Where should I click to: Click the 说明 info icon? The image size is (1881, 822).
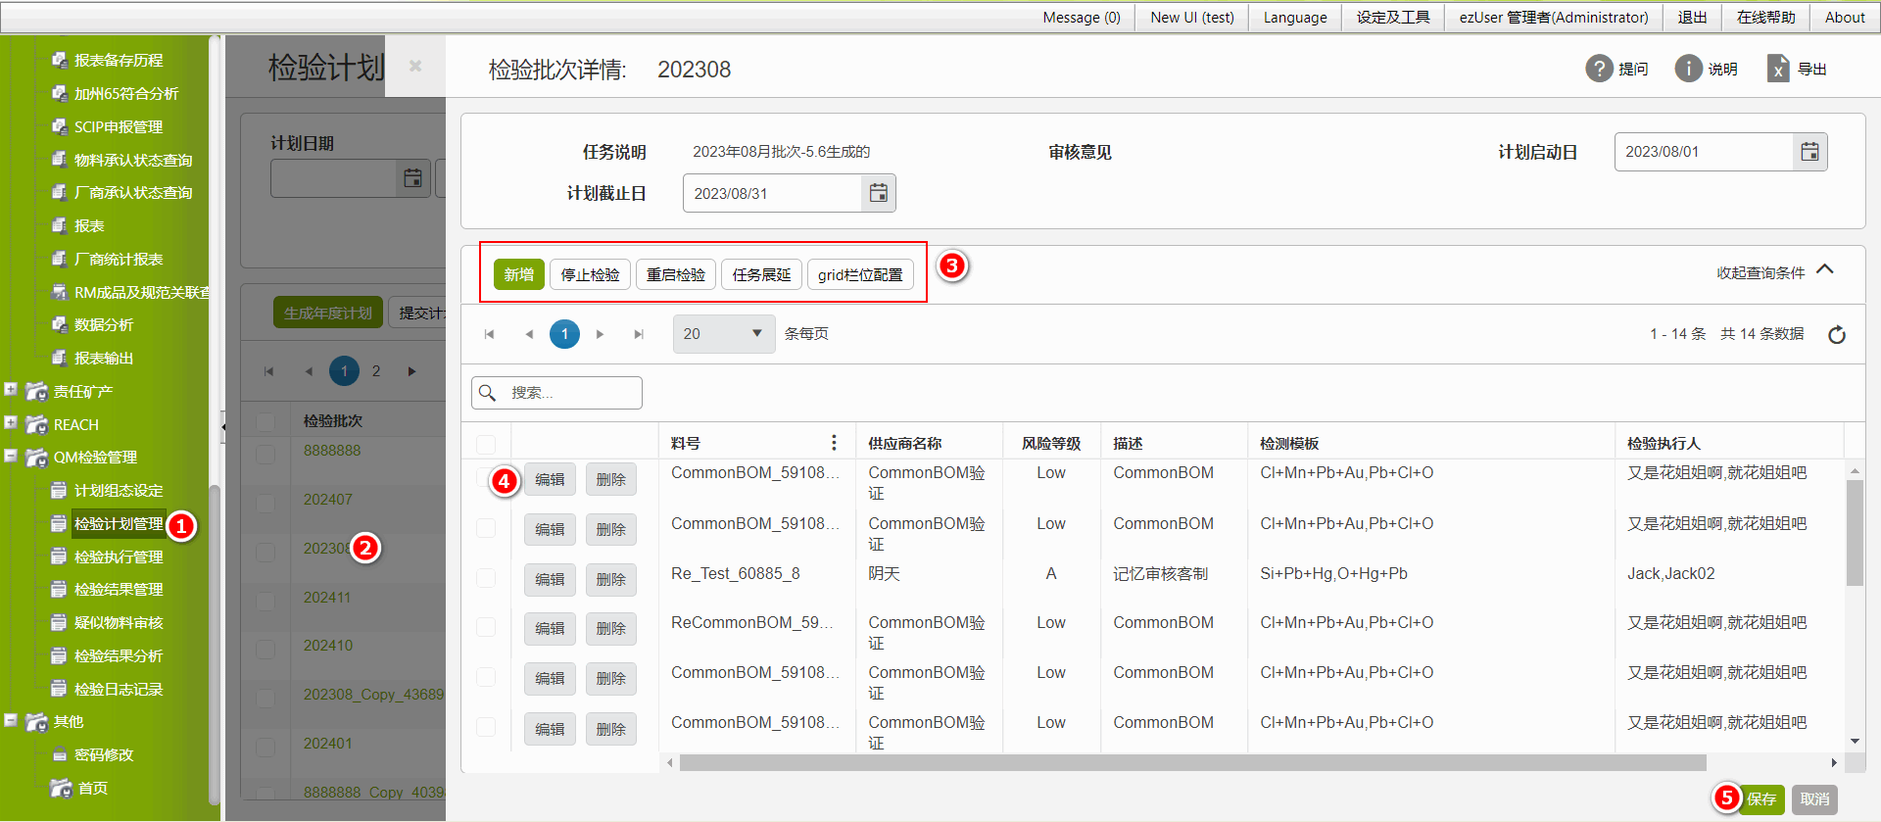pyautogui.click(x=1688, y=69)
